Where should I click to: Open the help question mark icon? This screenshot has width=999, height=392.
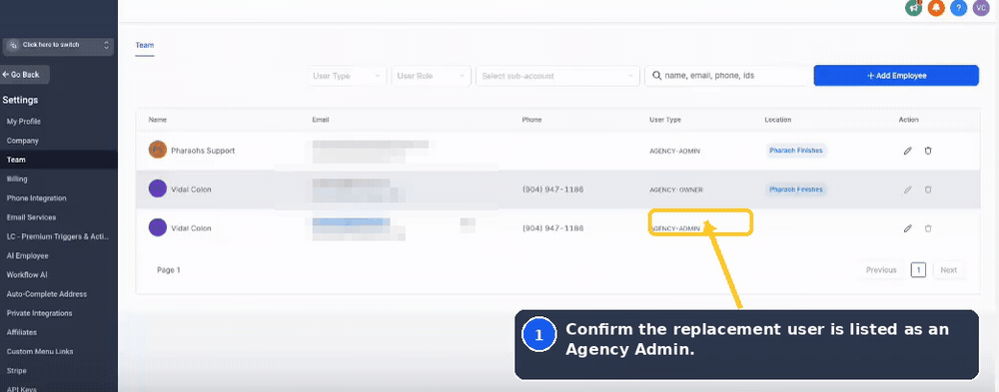(958, 8)
